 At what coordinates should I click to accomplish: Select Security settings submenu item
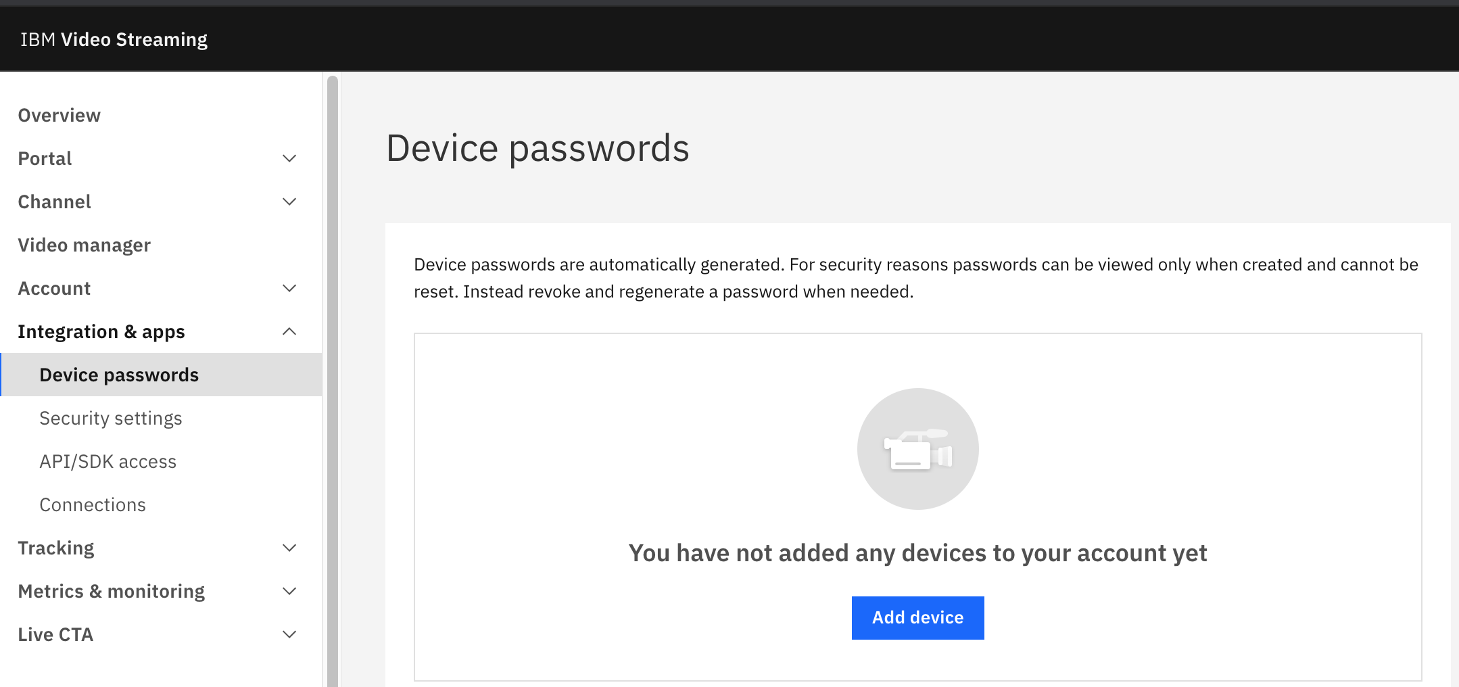(111, 418)
